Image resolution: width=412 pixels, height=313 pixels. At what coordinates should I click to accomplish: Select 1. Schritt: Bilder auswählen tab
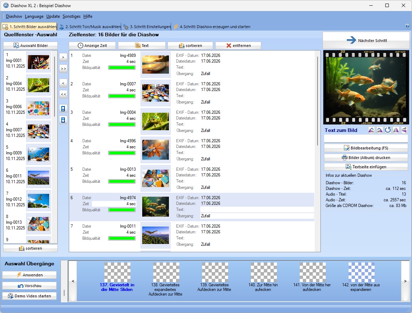tap(29, 26)
